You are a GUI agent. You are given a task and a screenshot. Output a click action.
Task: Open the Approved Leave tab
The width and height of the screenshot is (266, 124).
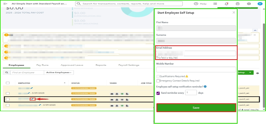(x=72, y=65)
